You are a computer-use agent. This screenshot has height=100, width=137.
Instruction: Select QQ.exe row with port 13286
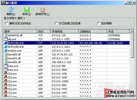[67, 81]
